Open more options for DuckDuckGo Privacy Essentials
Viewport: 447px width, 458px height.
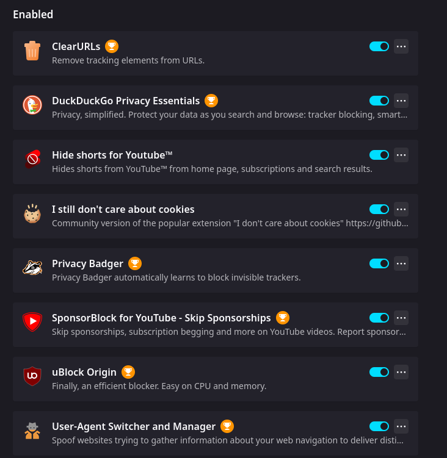click(401, 101)
